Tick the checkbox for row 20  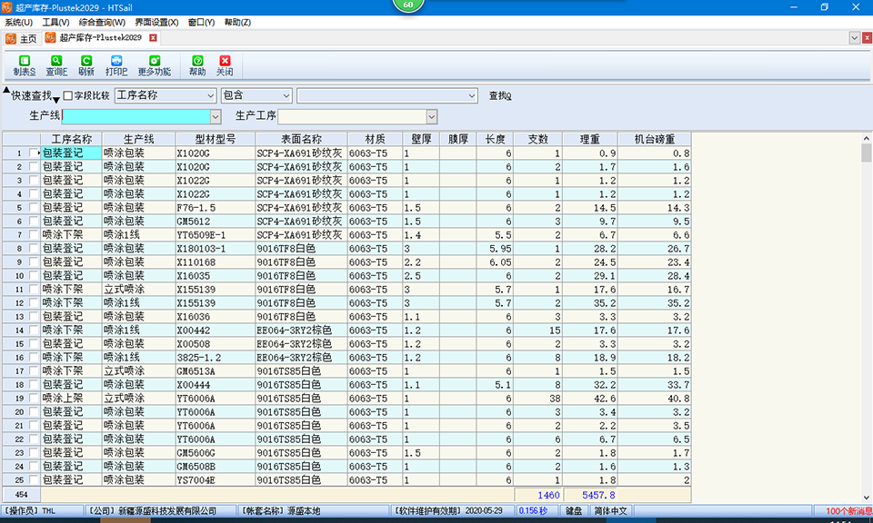pos(34,412)
